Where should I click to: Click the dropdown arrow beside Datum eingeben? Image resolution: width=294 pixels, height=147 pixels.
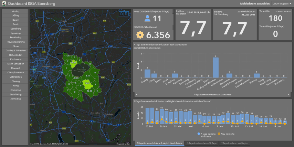pyautogui.click(x=290, y=3)
